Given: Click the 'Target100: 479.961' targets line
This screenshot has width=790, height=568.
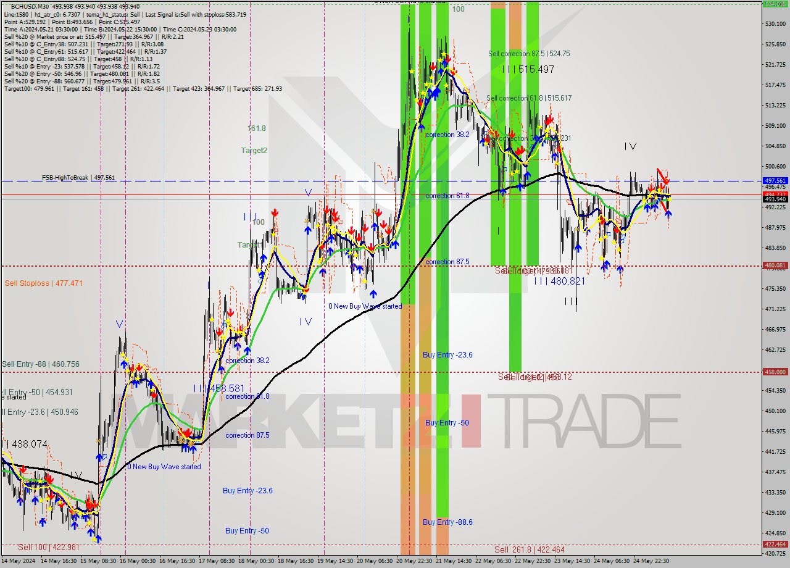Looking at the screenshot, I should click(x=143, y=88).
